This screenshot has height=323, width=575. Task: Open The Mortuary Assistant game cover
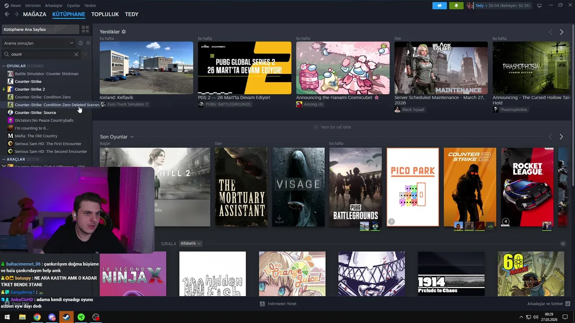[x=241, y=187]
